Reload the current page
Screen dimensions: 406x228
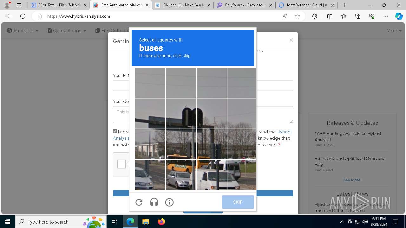pos(23,16)
